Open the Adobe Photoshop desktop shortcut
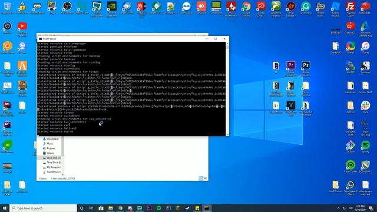377x212 pixels. pos(306,68)
